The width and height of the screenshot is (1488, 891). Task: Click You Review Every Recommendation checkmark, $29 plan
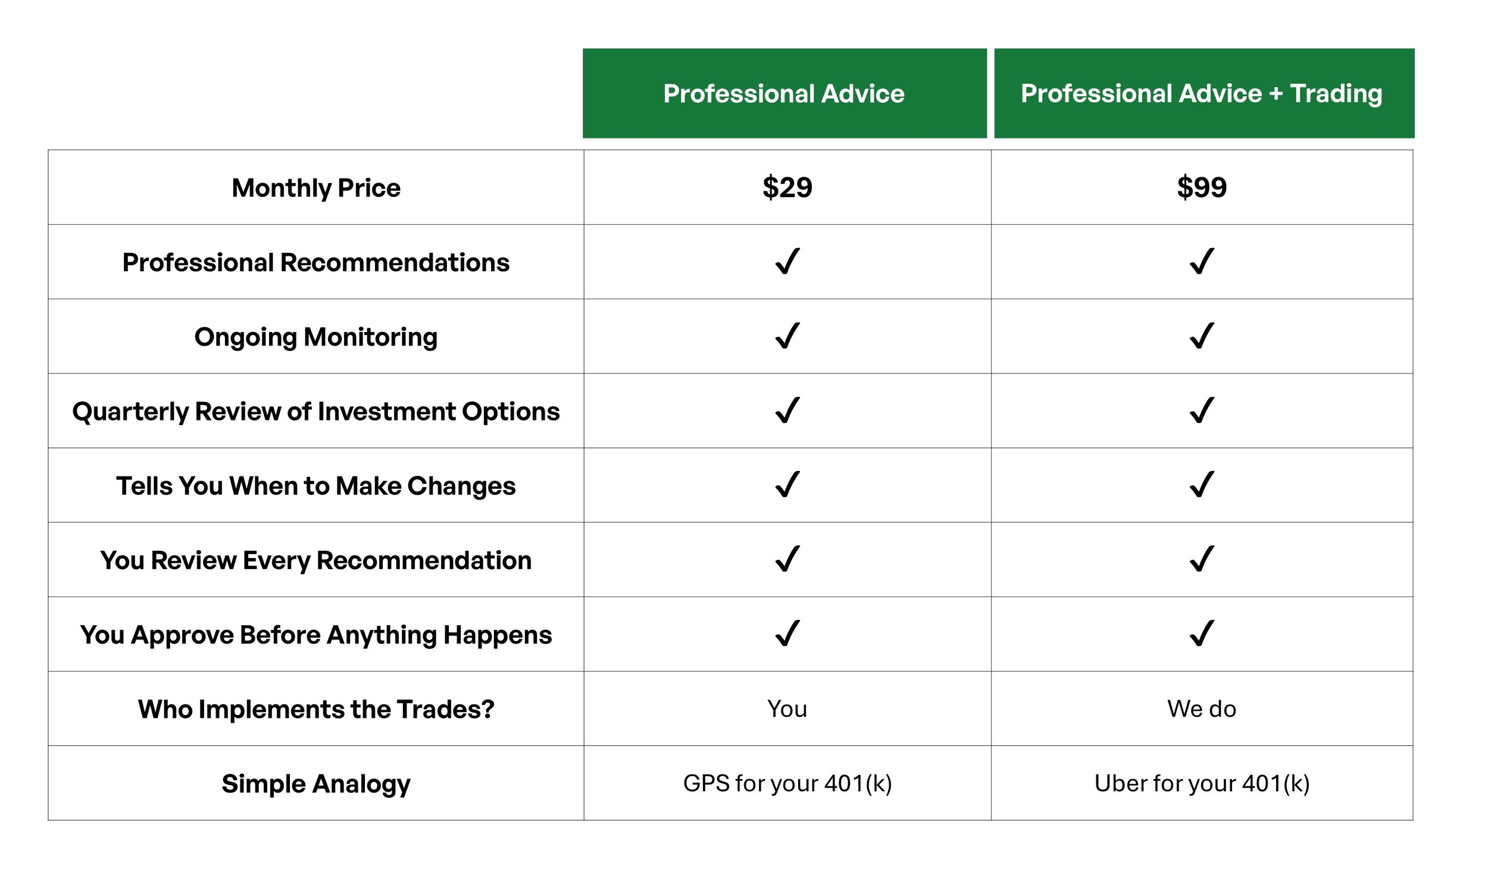click(787, 559)
